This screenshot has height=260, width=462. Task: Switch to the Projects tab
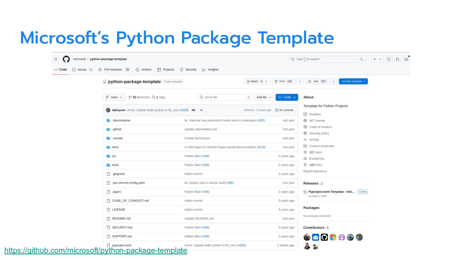click(166, 70)
